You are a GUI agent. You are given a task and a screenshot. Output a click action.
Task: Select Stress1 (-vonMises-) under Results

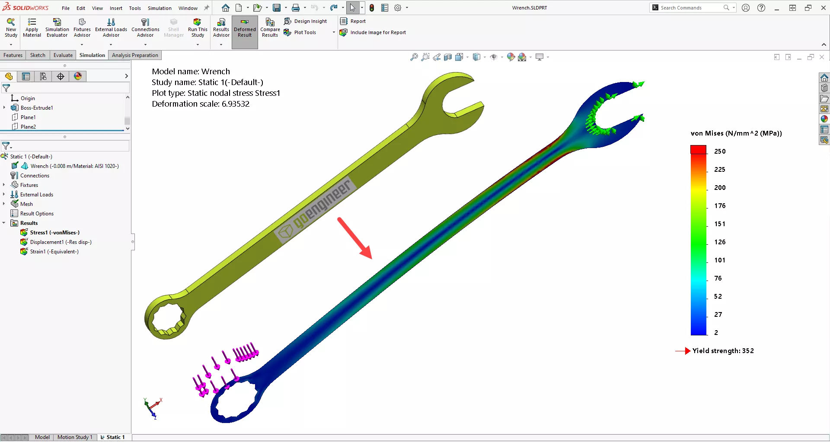coord(54,232)
